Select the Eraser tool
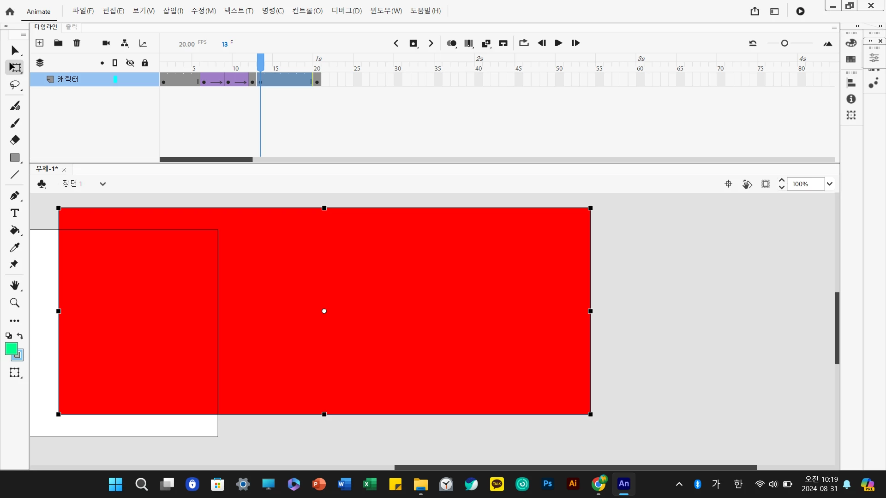 click(15, 140)
